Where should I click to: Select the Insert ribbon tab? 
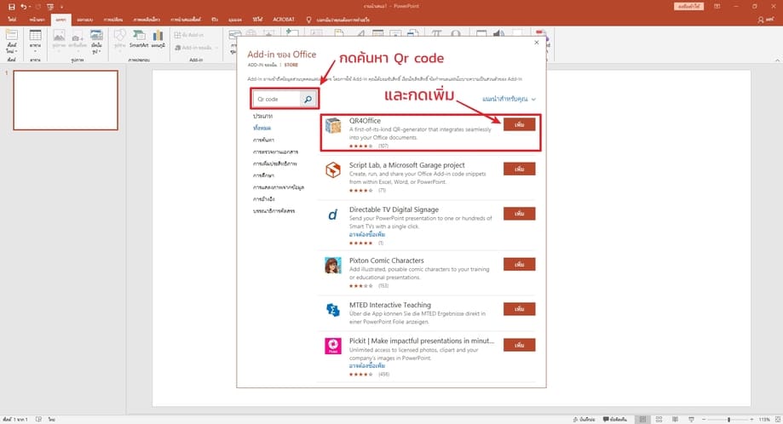click(x=61, y=20)
